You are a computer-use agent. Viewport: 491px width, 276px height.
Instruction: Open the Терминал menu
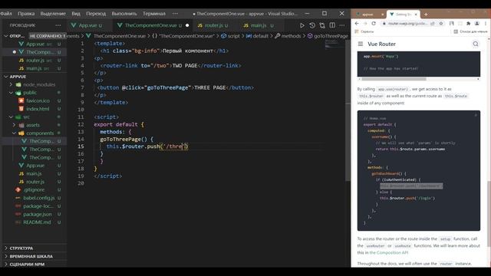click(154, 14)
